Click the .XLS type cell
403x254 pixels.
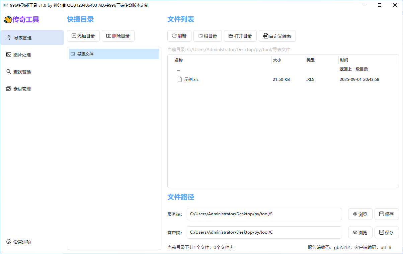click(x=310, y=80)
